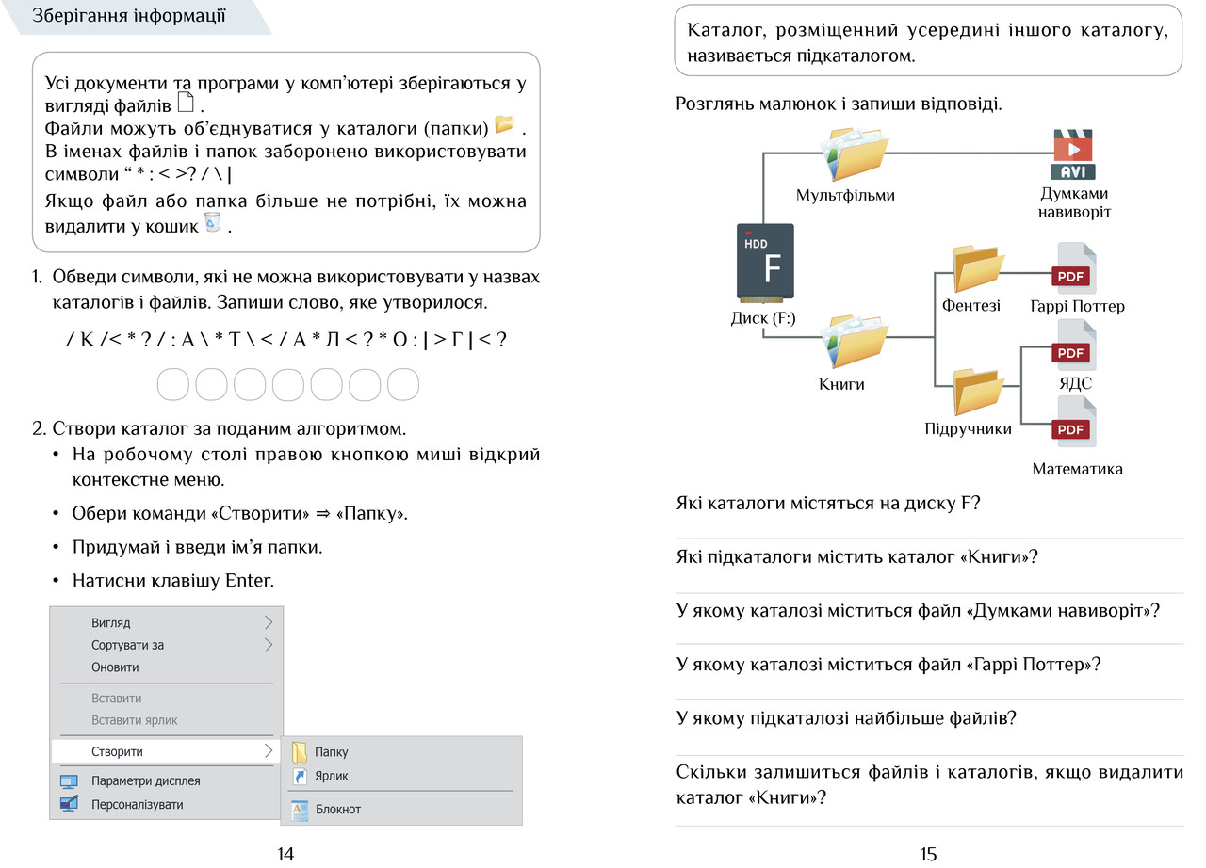The image size is (1206, 868).
Task: Click the Підручники folder icon
Action: 978,392
